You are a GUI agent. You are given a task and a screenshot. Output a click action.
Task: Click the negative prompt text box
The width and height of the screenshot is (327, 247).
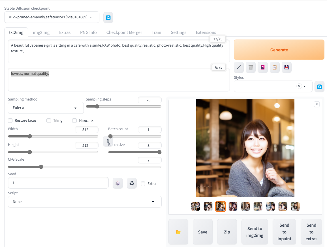tap(119, 80)
